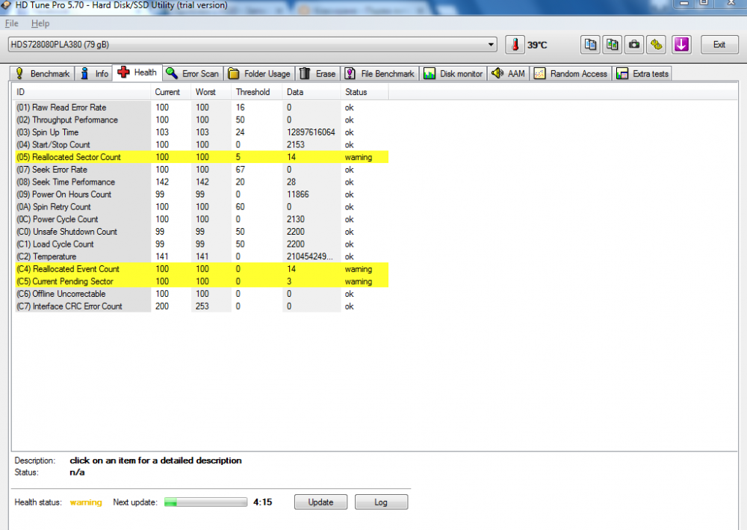747x530 pixels.
Task: Click the Data column header
Action: click(x=311, y=92)
